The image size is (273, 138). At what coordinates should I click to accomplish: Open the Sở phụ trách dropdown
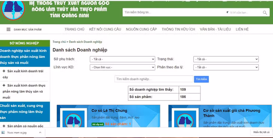click(x=122, y=59)
